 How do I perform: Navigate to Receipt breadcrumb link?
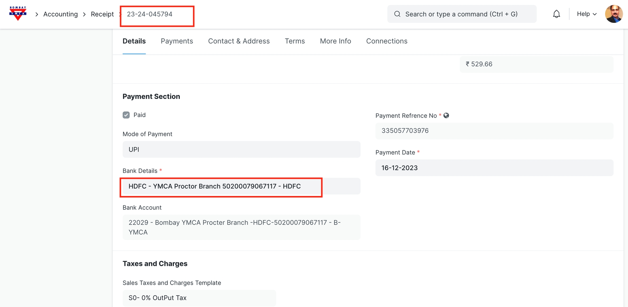click(x=102, y=14)
